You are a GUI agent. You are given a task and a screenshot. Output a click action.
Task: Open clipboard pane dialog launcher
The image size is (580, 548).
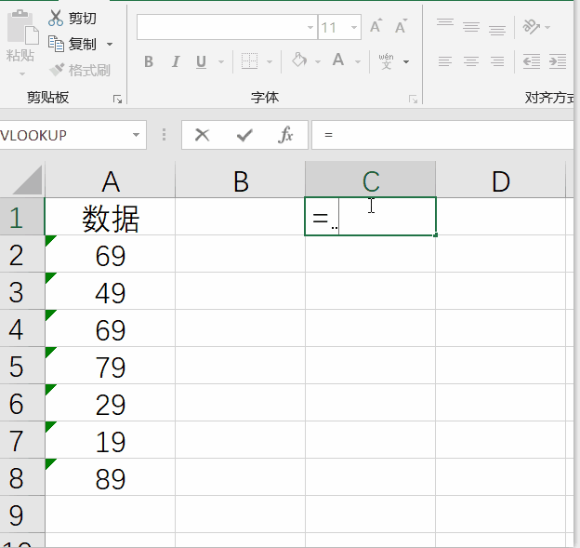tap(117, 99)
